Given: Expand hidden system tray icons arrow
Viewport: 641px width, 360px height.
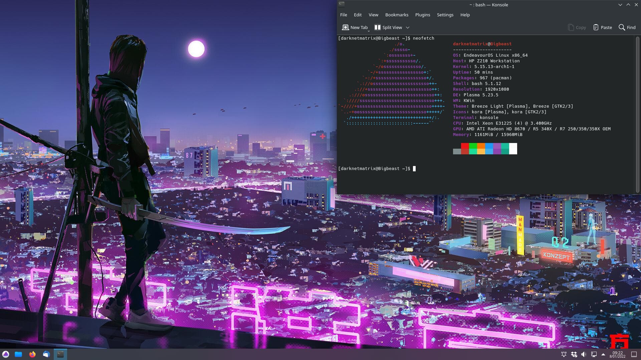Looking at the screenshot, I should click(x=603, y=354).
